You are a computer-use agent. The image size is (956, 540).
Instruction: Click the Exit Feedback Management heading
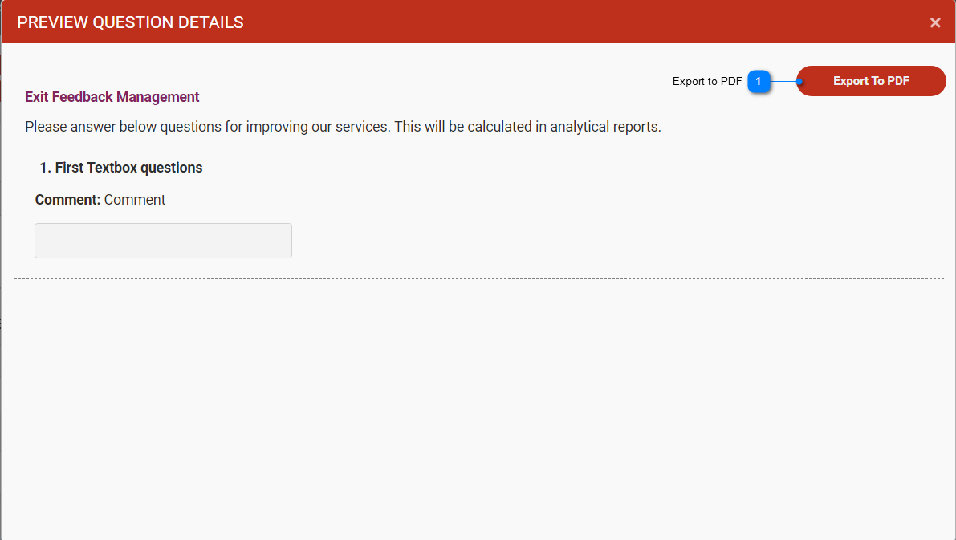pyautogui.click(x=112, y=97)
